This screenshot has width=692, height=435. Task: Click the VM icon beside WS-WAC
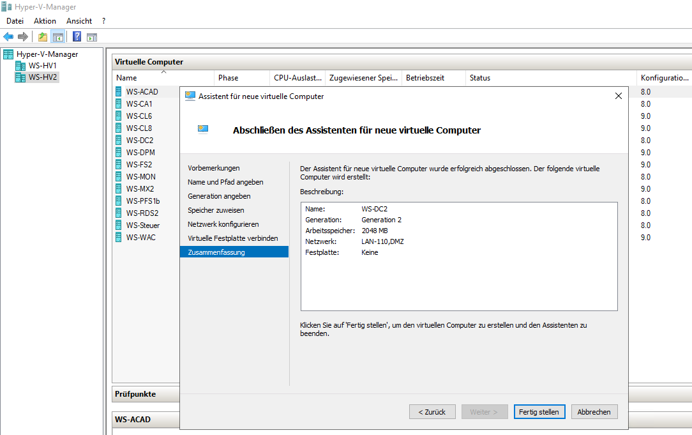(119, 237)
